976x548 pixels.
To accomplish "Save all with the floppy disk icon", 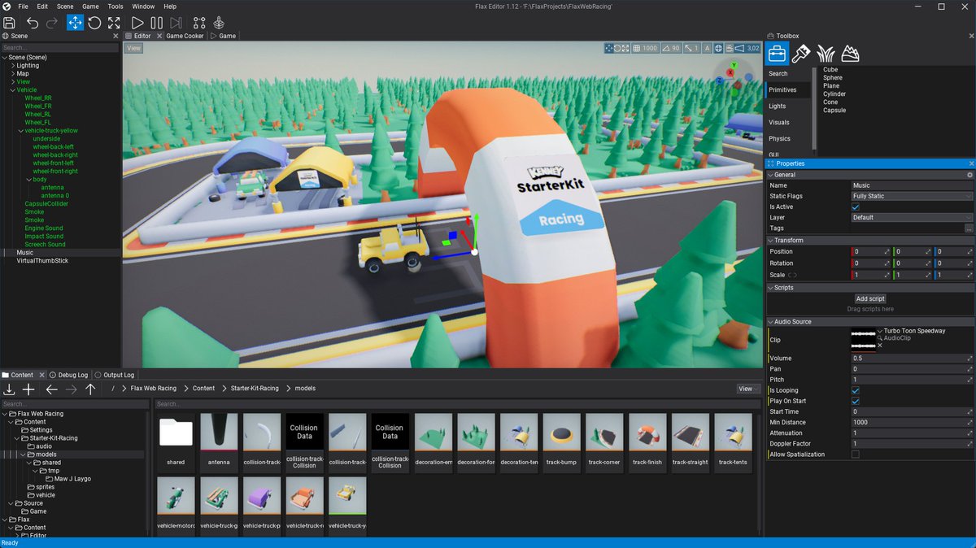I will click(10, 23).
